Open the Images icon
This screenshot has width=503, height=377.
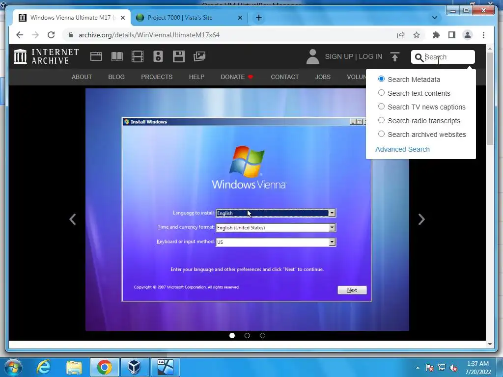tap(199, 56)
